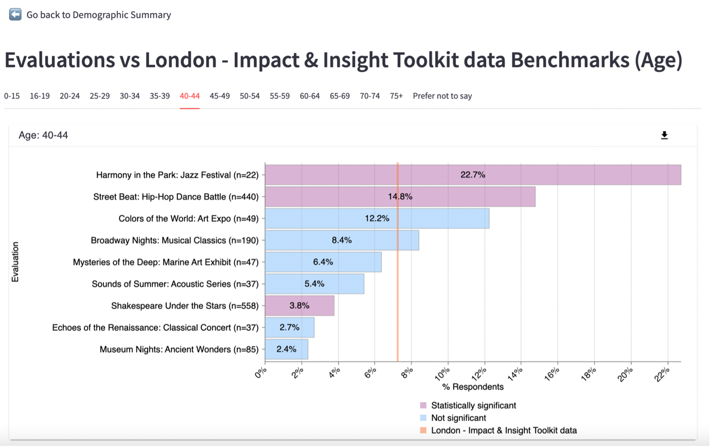Switch to the 0-15 age tab
The image size is (712, 447).
(x=12, y=96)
